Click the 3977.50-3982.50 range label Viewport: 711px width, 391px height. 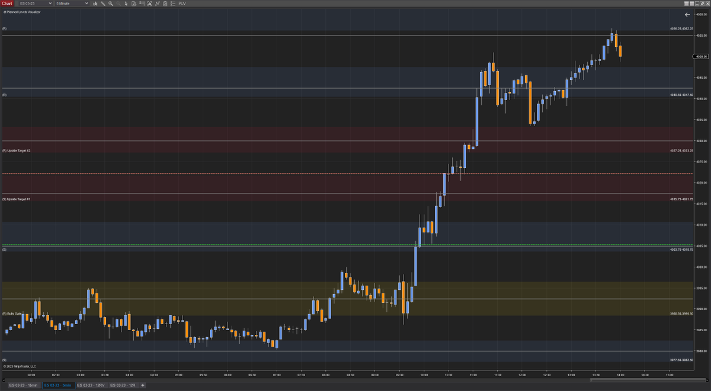pos(681,360)
